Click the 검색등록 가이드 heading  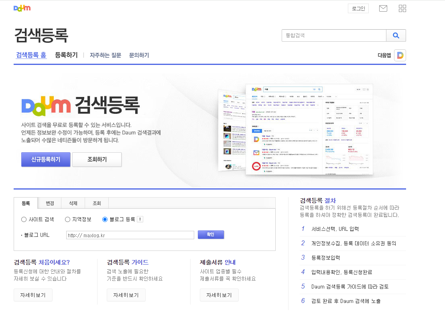[128, 262]
